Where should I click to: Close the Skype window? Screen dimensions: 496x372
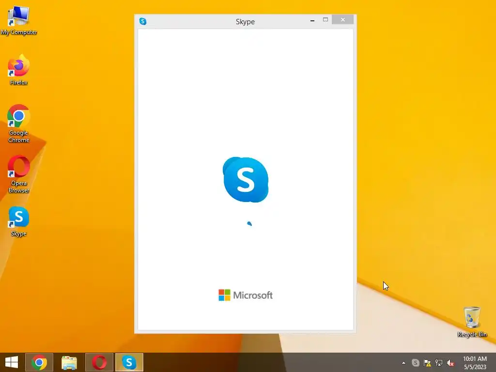point(342,19)
